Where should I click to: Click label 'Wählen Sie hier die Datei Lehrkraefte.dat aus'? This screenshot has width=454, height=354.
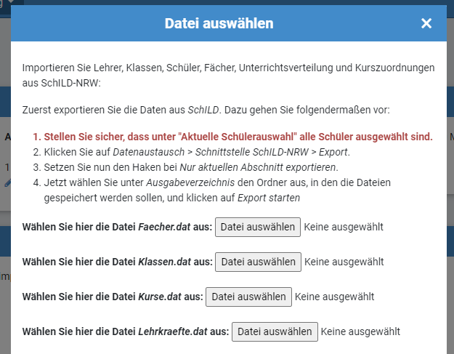pos(126,331)
